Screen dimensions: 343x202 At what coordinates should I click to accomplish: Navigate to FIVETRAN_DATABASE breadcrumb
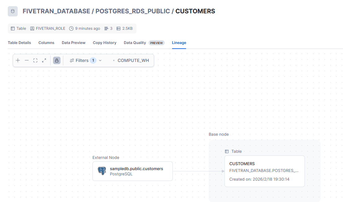point(56,11)
